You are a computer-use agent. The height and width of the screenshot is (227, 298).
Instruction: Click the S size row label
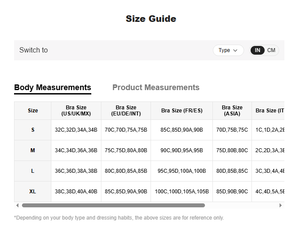(x=32, y=130)
